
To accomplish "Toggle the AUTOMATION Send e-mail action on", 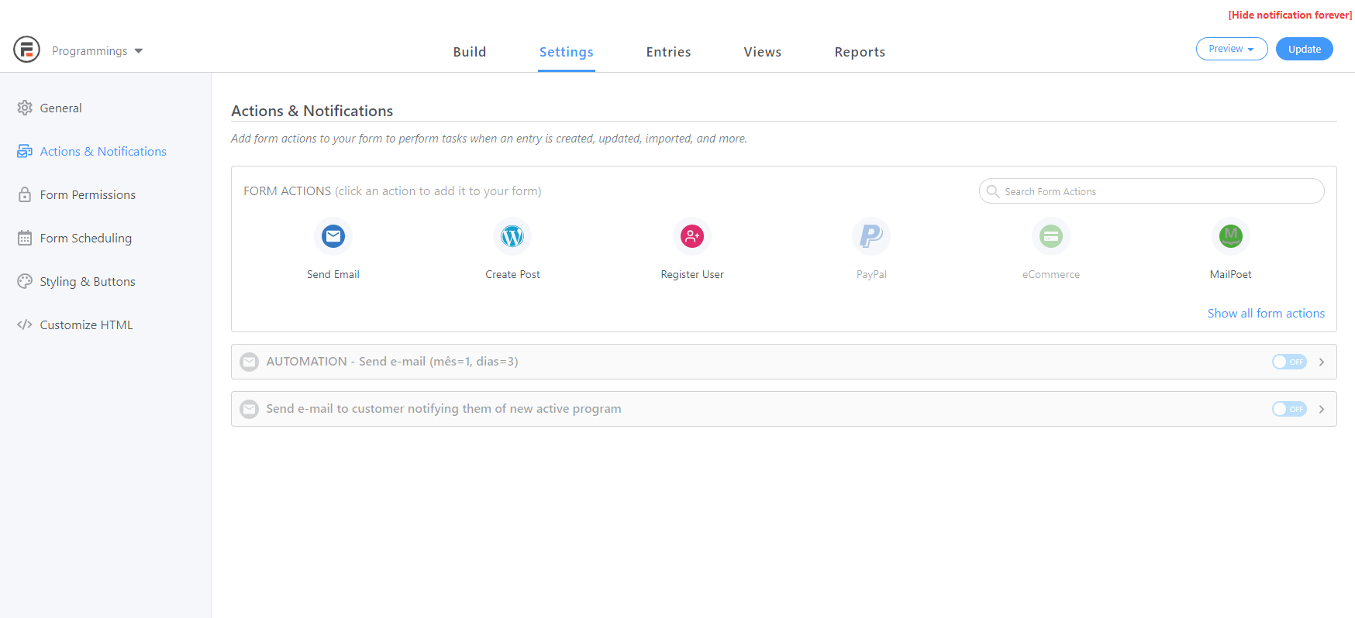I will point(1289,362).
